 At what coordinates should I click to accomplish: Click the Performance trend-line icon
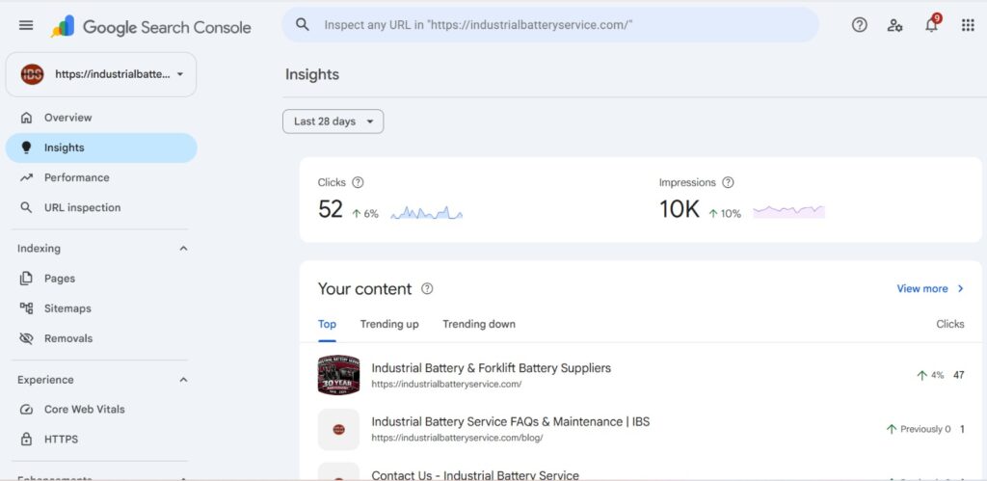click(26, 177)
